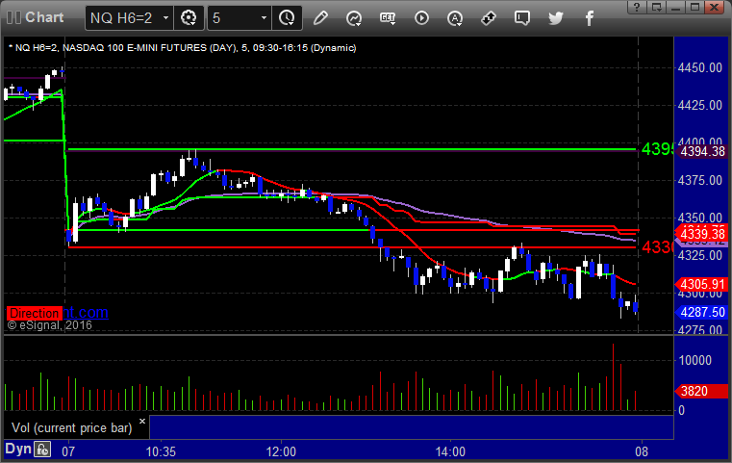
Task: Click the 4350.00 price axis label
Action: click(700, 218)
